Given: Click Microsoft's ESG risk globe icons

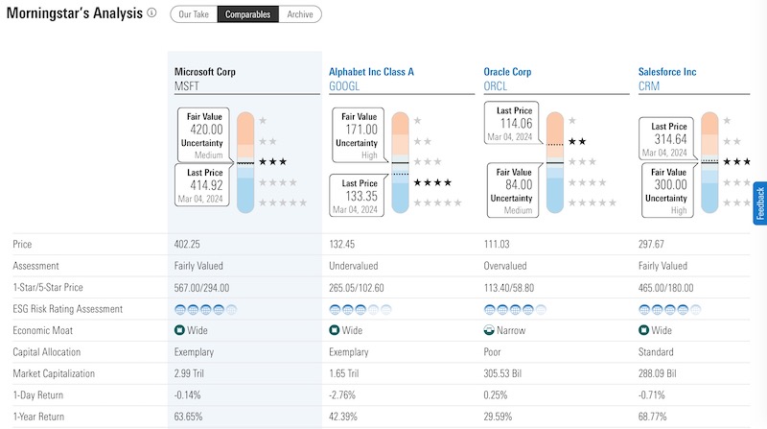Looking at the screenshot, I should coord(204,309).
